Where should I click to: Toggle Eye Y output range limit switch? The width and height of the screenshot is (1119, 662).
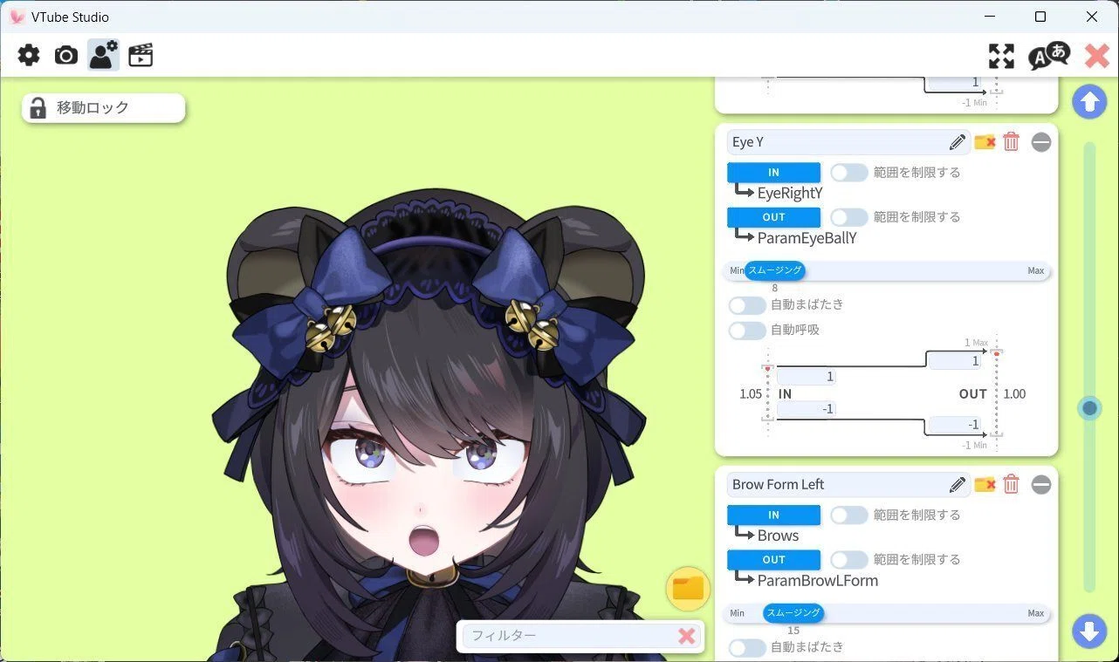(848, 217)
